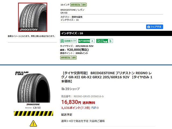Click the BRAND TIRE logo above tire image
172x129 pixels.
[21, 73]
